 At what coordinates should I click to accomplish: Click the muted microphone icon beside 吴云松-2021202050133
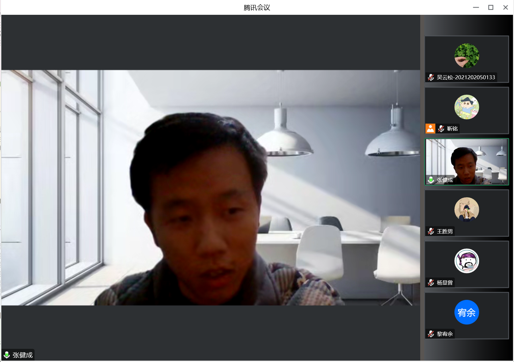tap(431, 77)
